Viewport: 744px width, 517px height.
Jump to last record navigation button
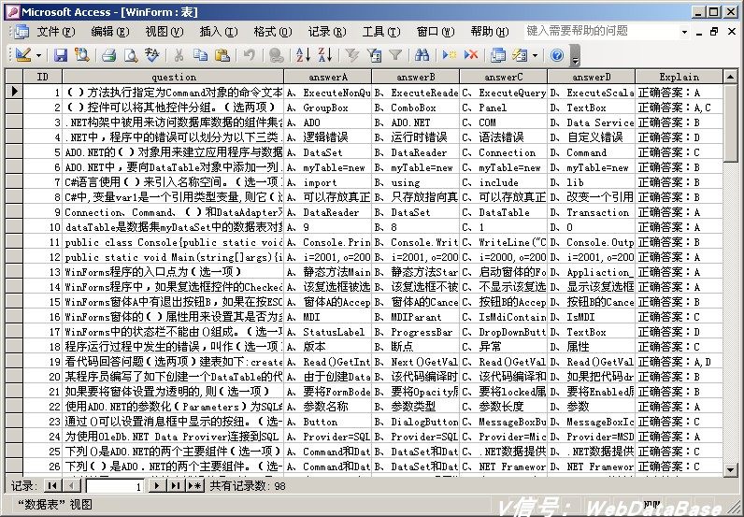(175, 485)
